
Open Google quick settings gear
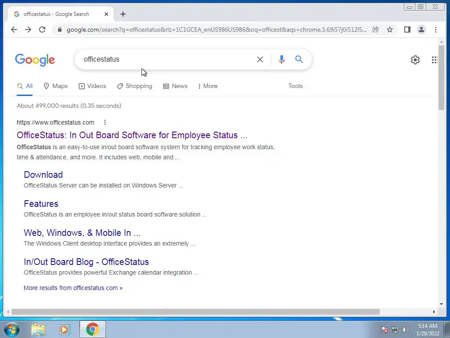pos(415,60)
